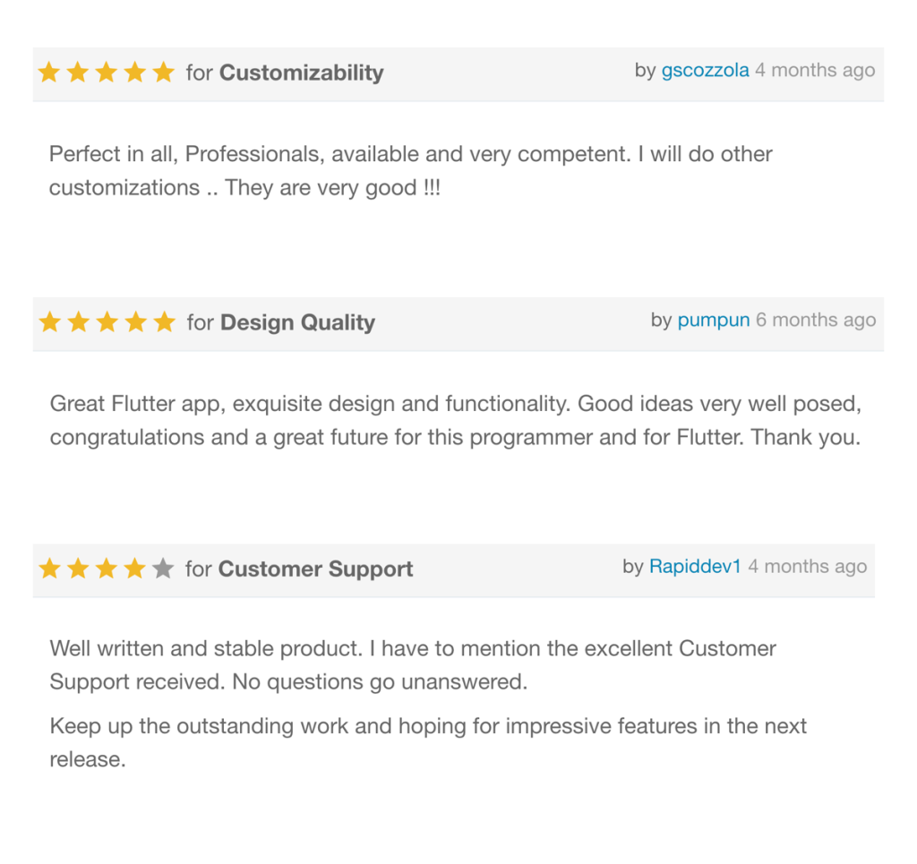Click the first star of the Design Quality rating
917x864 pixels.
(50, 322)
